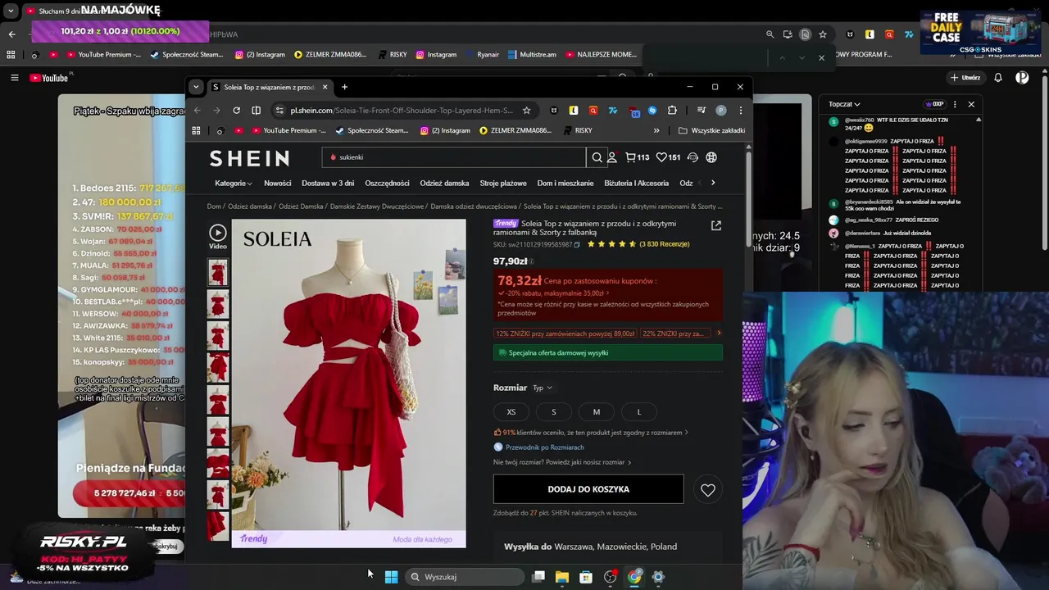Click Nie twój rozmiar link
Screen dimensions: 1049x590
click(x=562, y=462)
